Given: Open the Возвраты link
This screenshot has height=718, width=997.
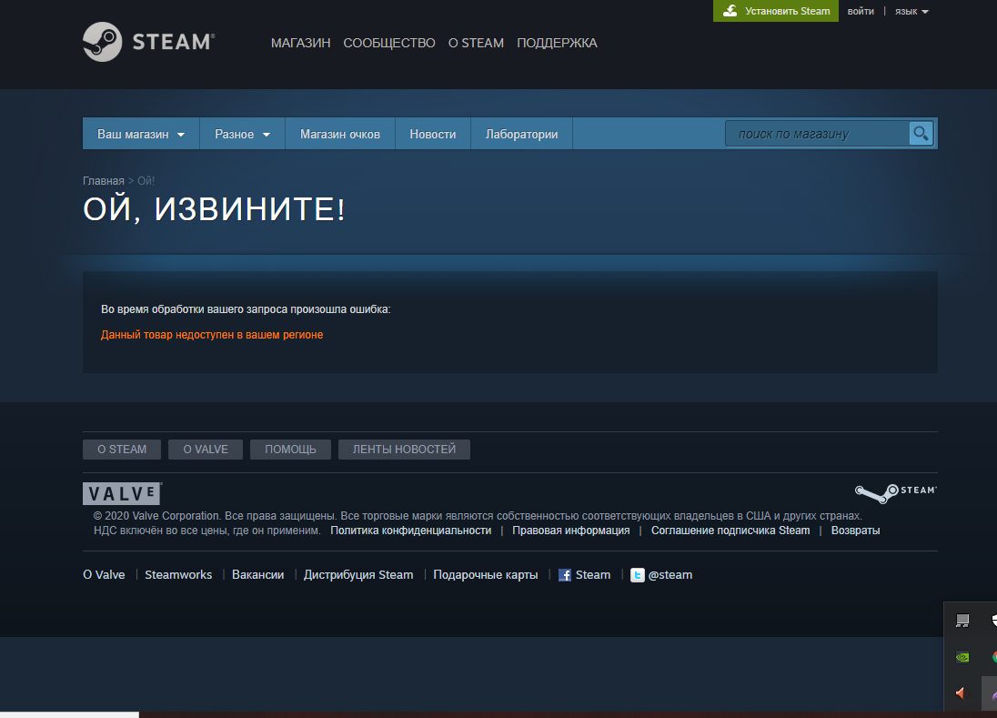Looking at the screenshot, I should [856, 531].
